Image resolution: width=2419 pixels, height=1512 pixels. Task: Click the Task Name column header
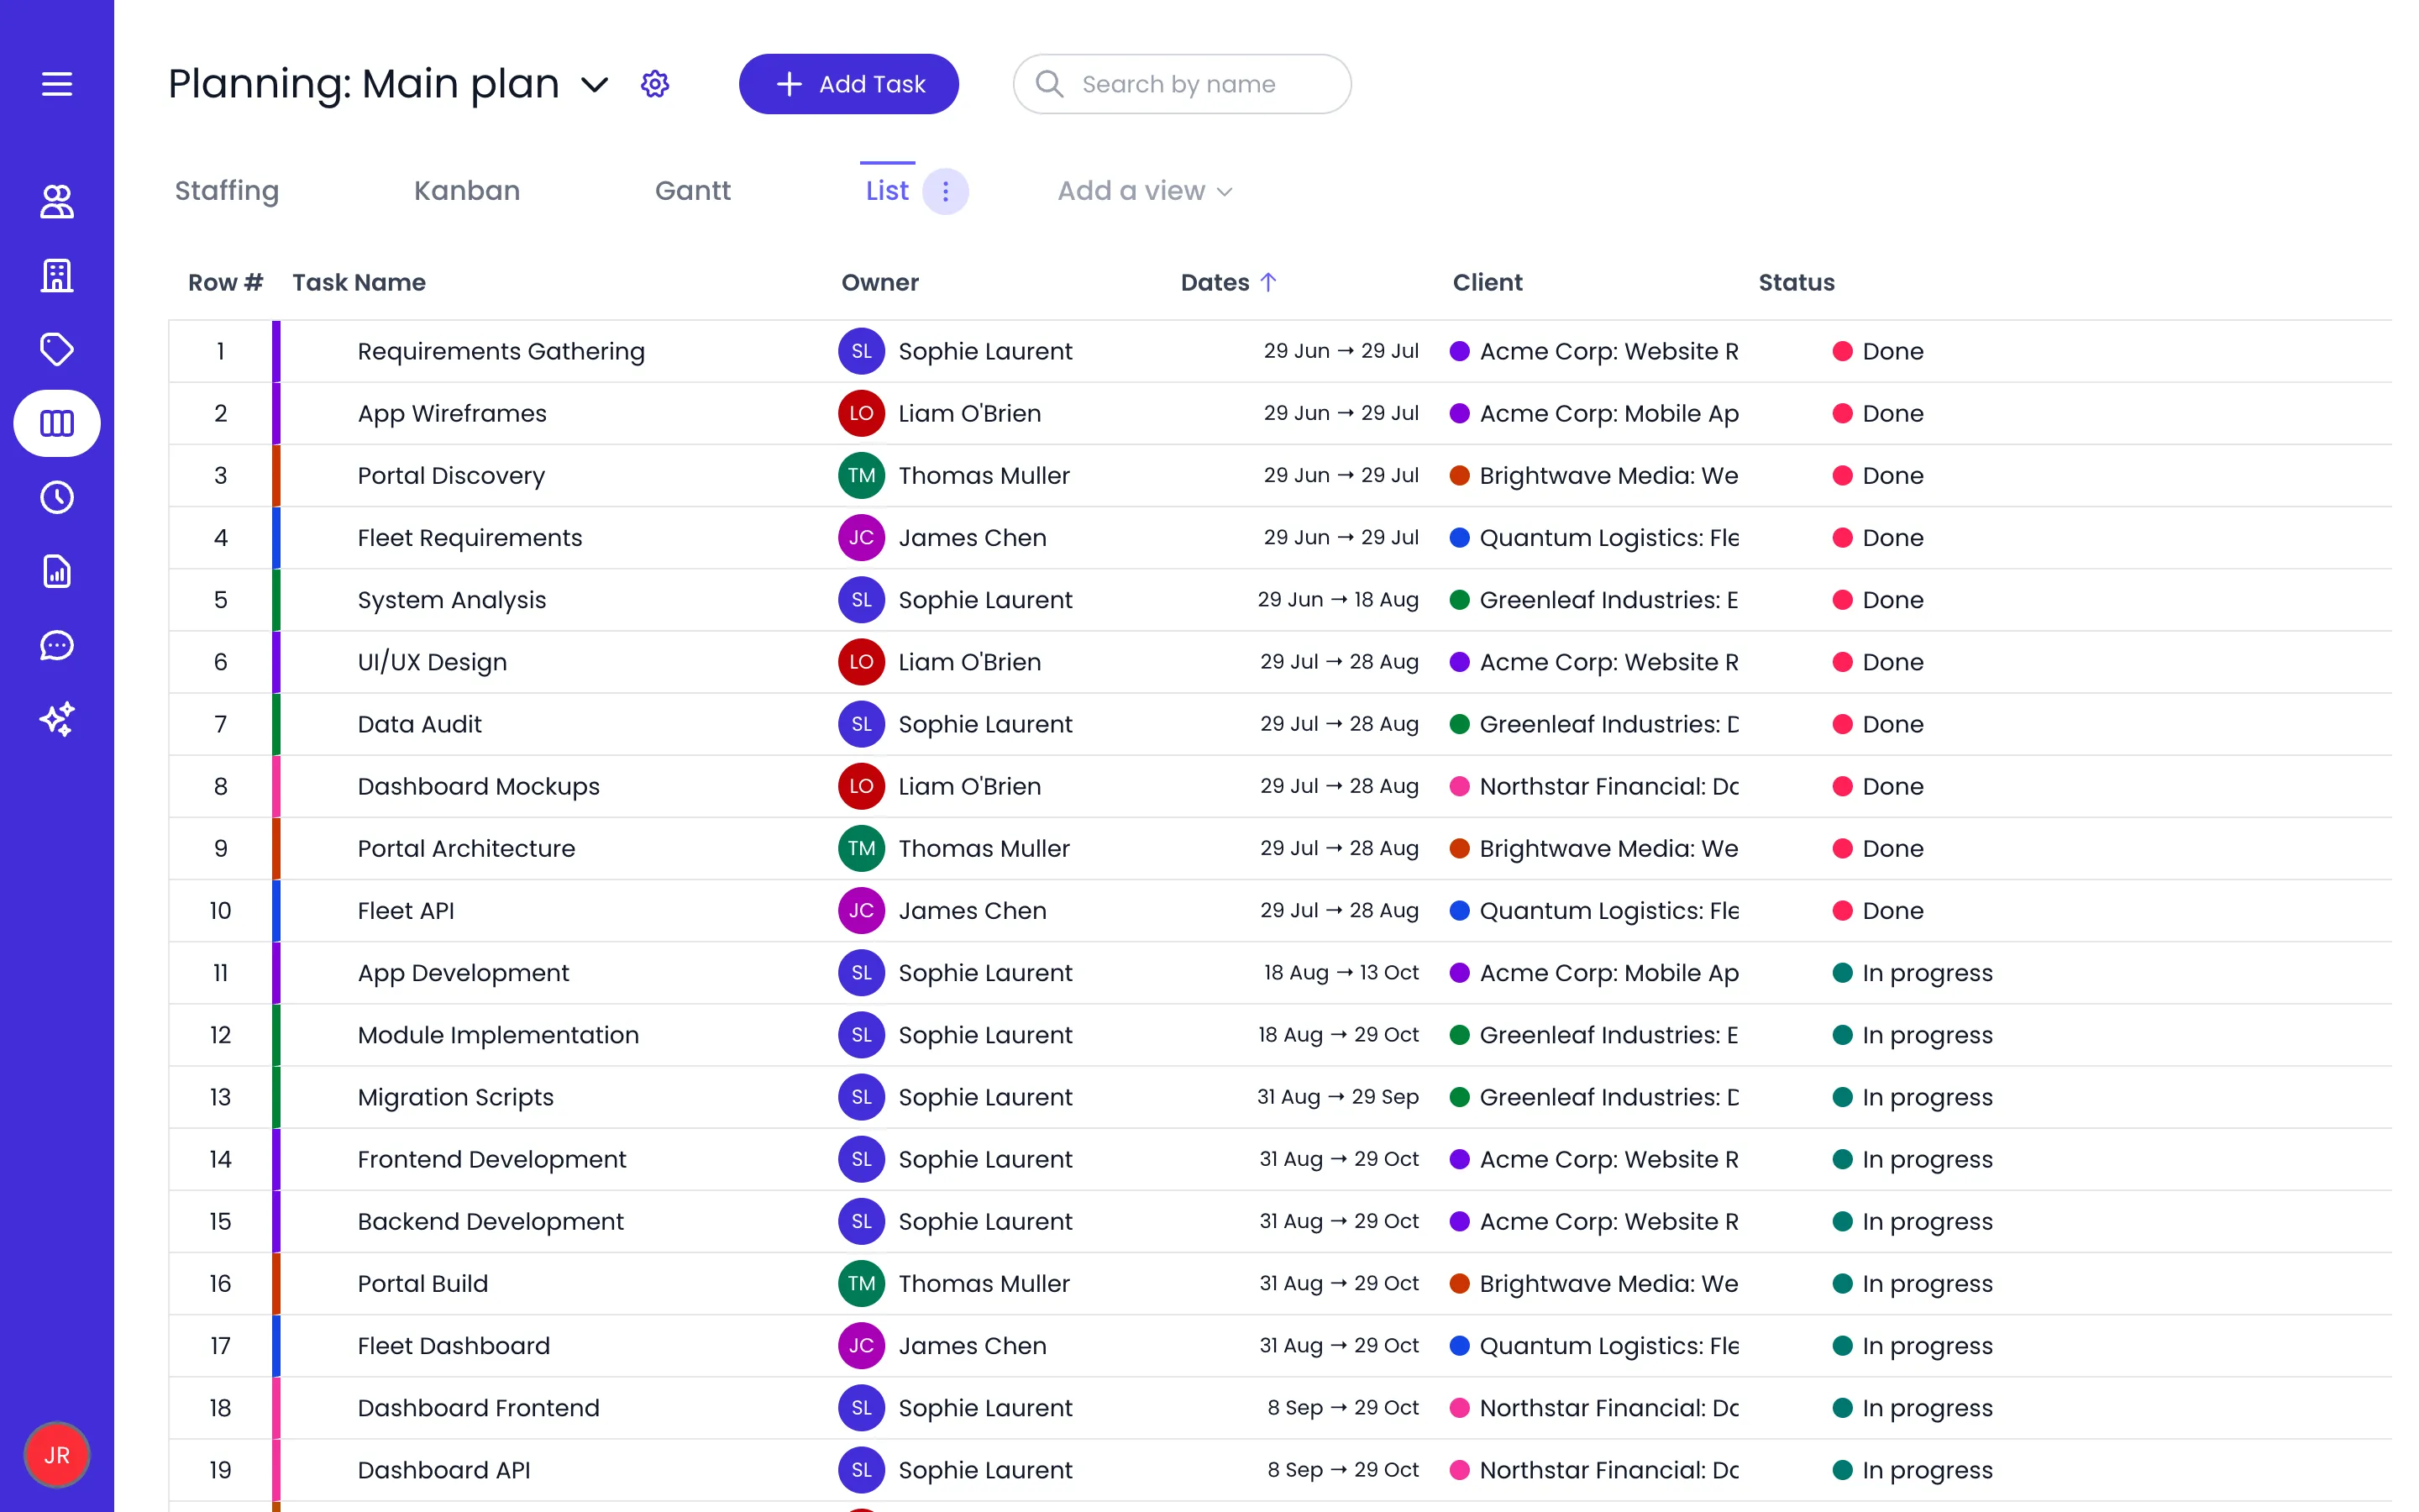tap(359, 283)
